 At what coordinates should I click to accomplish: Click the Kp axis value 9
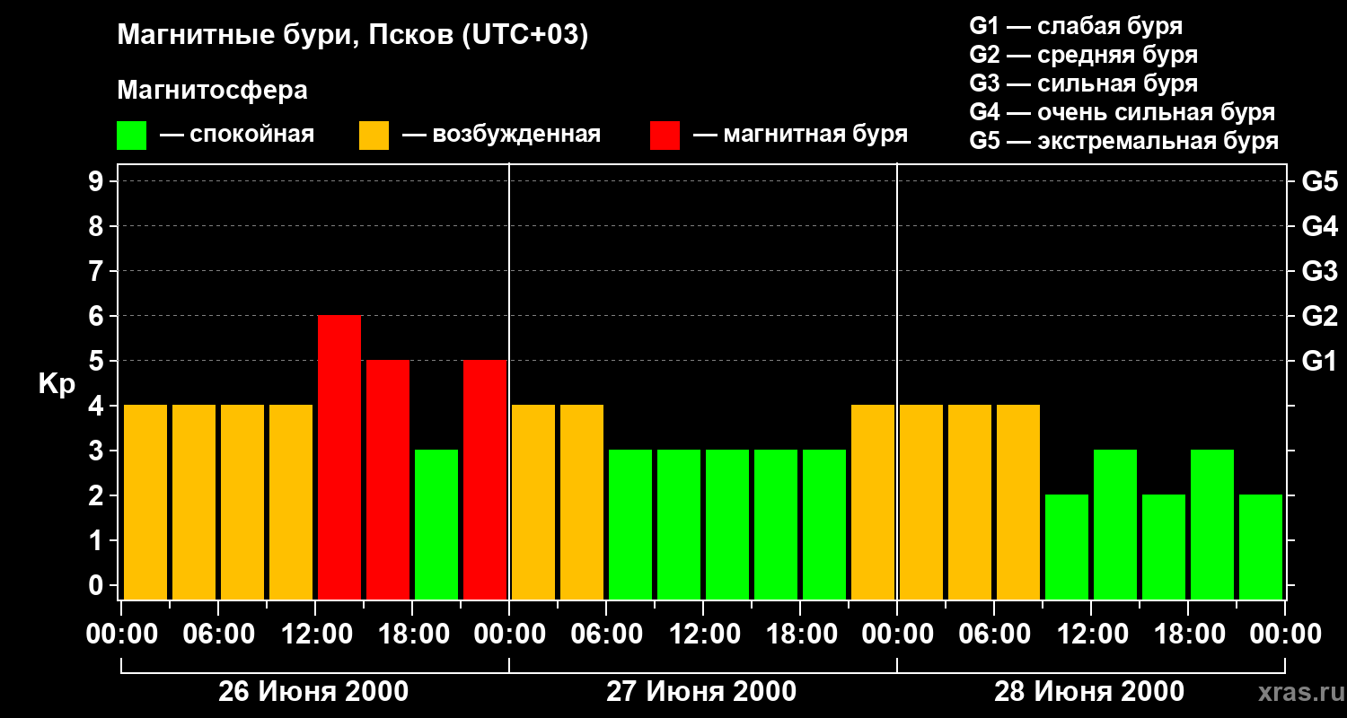point(98,181)
